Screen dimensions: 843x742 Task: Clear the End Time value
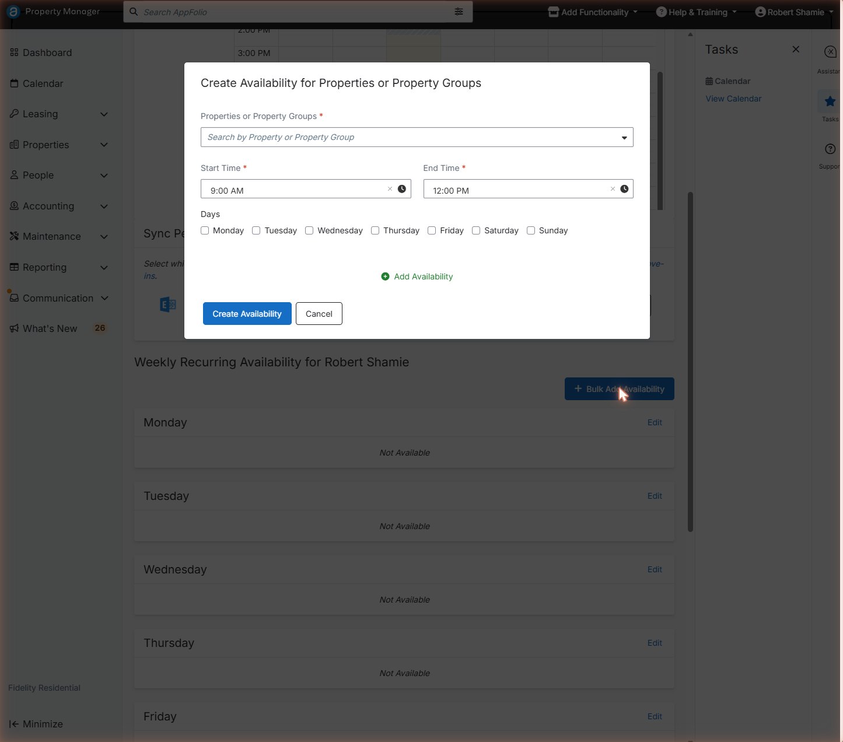coord(613,189)
